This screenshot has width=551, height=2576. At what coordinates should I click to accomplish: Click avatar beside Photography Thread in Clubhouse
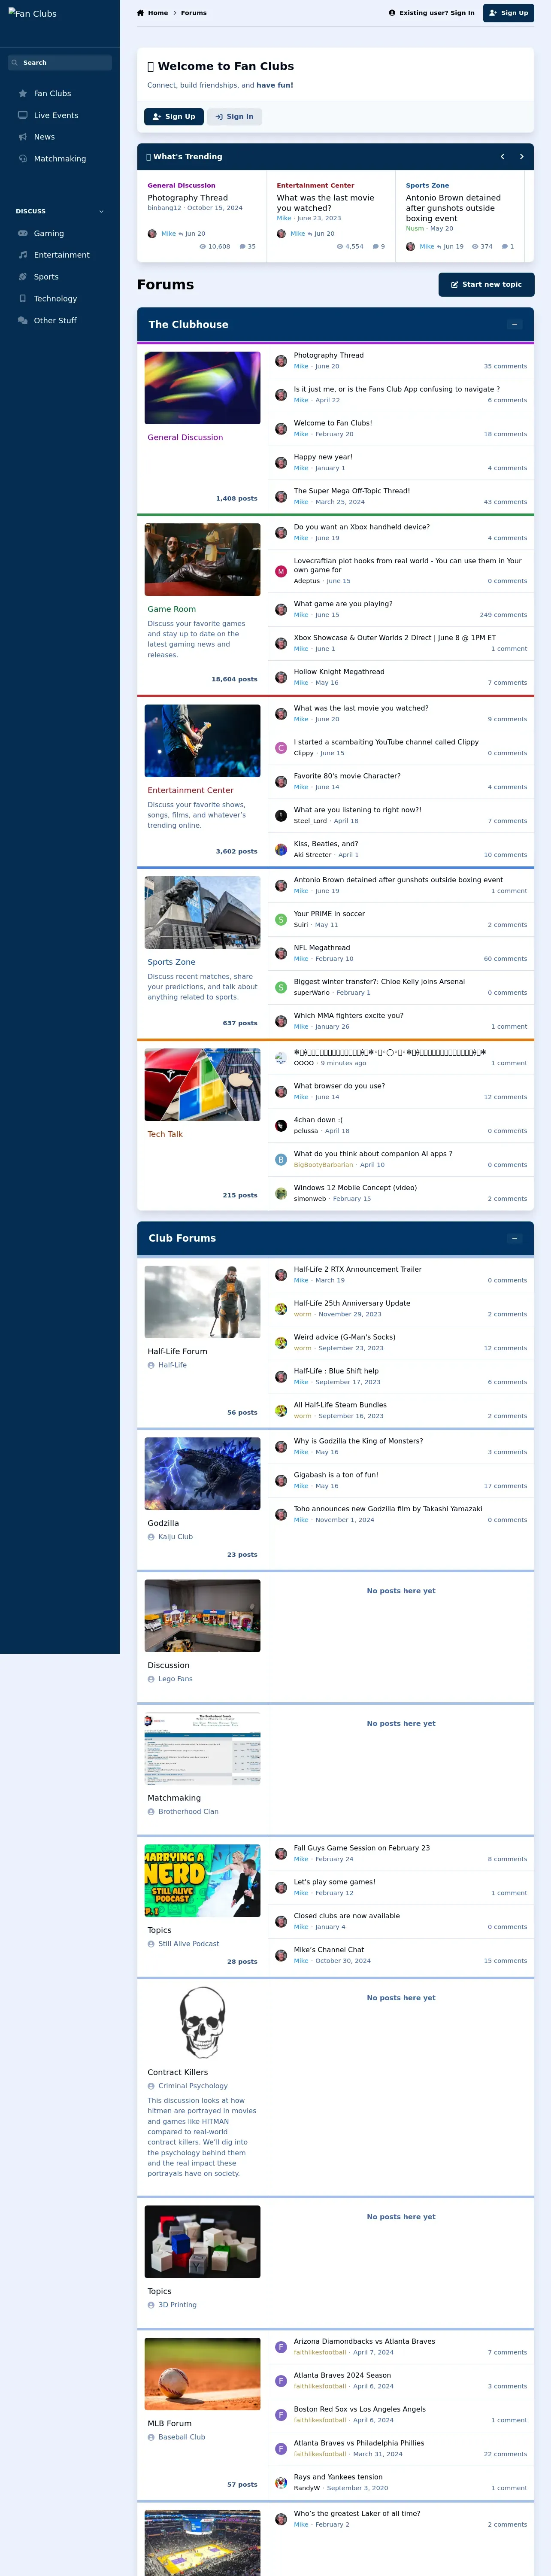(x=281, y=361)
